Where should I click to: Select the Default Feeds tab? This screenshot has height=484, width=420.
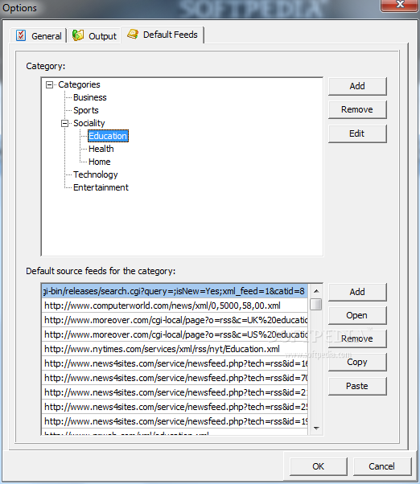click(163, 35)
